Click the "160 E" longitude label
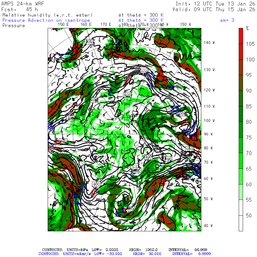Viewport: 257px width, 257px height. click(x=86, y=25)
